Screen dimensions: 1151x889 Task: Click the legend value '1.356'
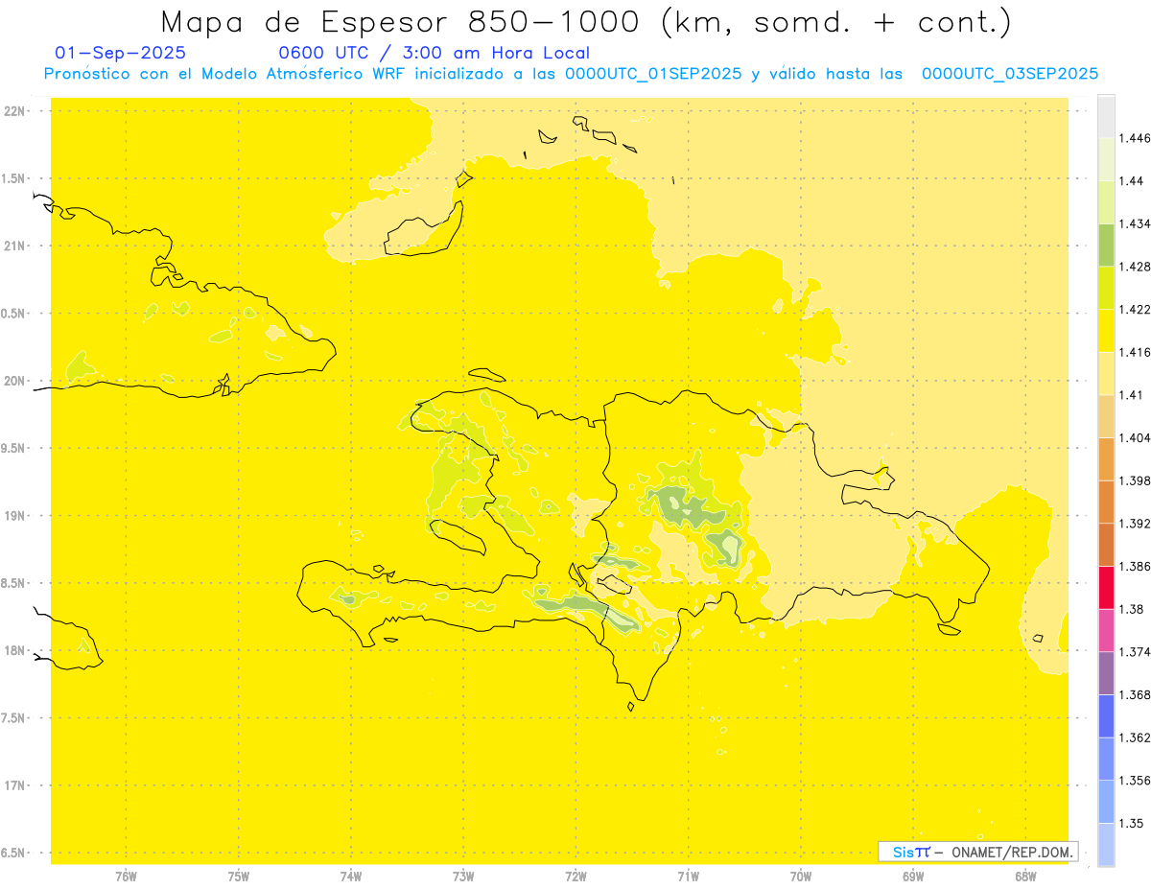1137,780
